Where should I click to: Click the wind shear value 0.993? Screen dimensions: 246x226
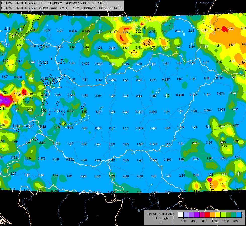(x=222, y=110)
